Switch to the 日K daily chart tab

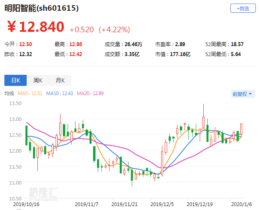point(16,80)
